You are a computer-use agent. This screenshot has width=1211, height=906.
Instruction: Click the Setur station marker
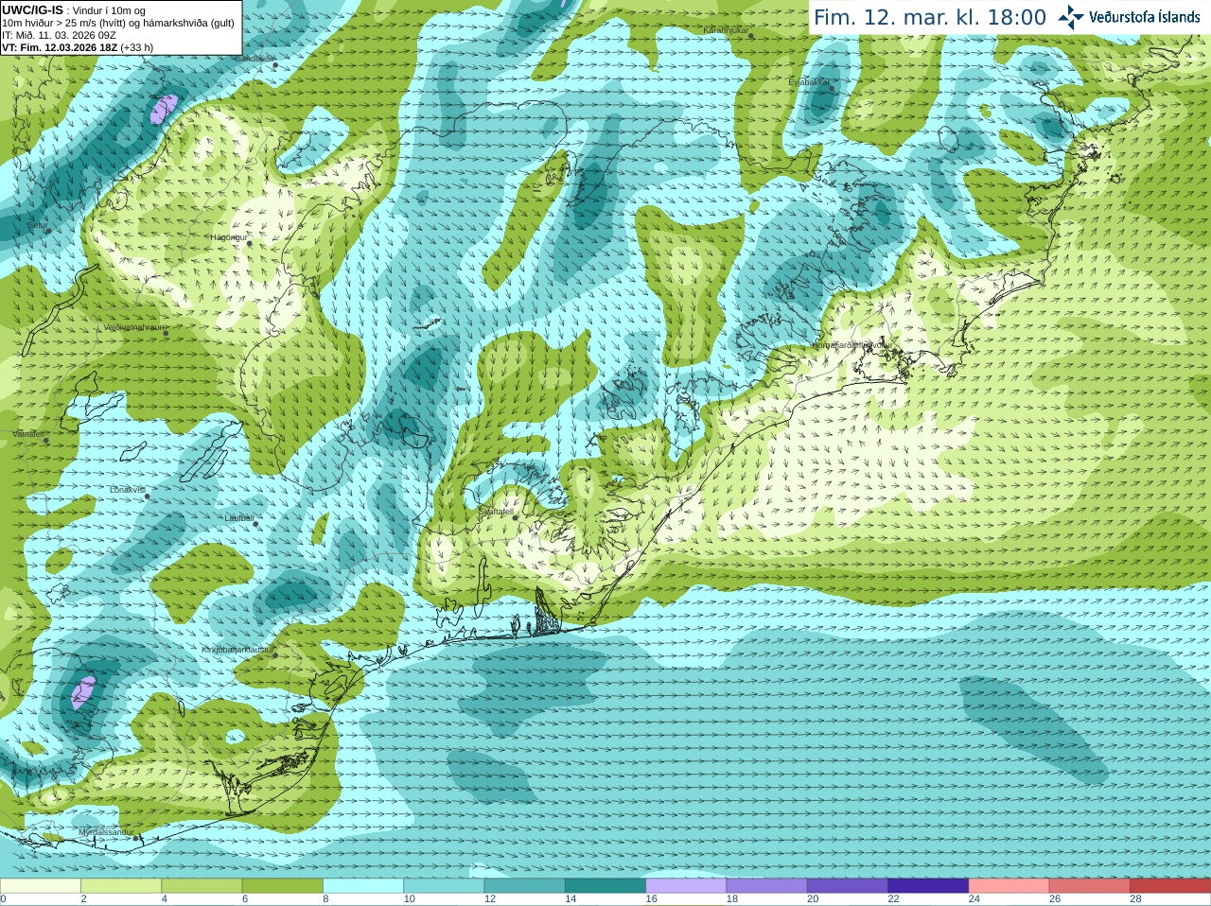[48, 231]
